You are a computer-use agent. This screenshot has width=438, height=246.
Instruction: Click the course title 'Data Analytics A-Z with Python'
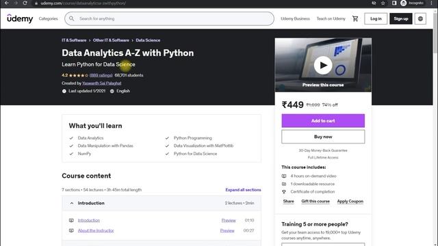pos(128,53)
